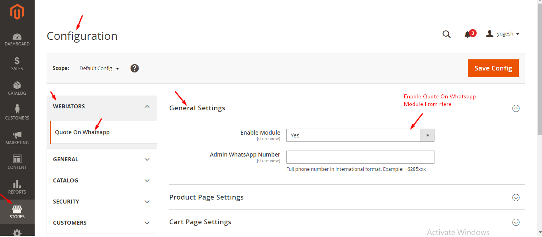
Task: Click the search magnifier icon
Action: point(446,34)
